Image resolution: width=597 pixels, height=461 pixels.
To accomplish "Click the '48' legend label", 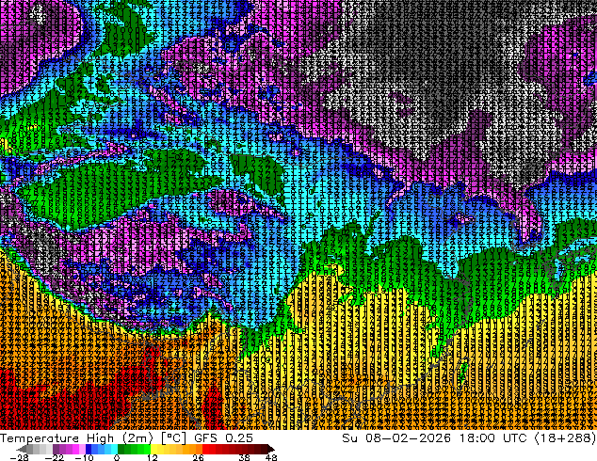I will click(x=271, y=457).
